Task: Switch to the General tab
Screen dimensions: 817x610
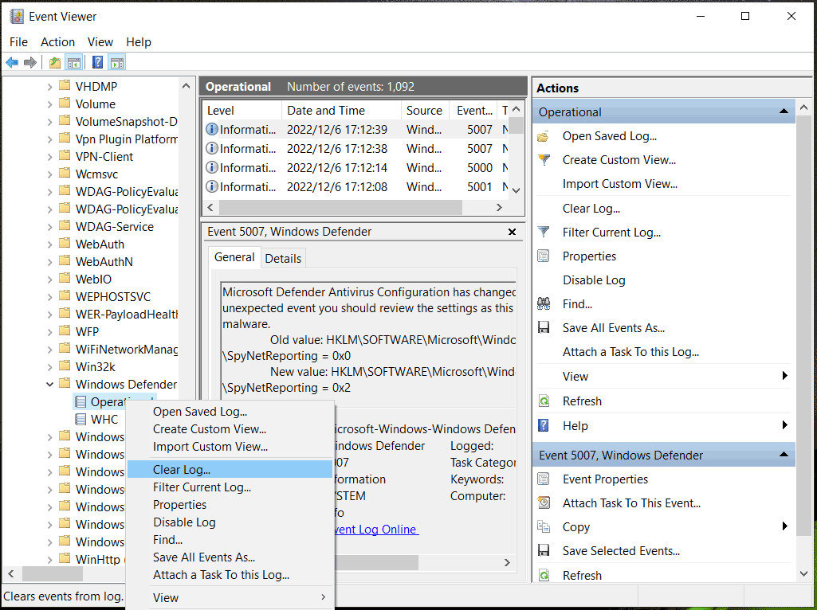Action: tap(234, 257)
